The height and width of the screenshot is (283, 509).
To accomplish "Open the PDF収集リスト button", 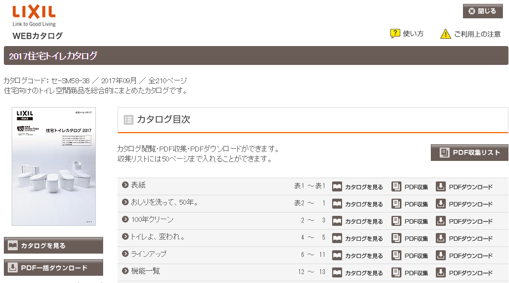I will coord(470,153).
